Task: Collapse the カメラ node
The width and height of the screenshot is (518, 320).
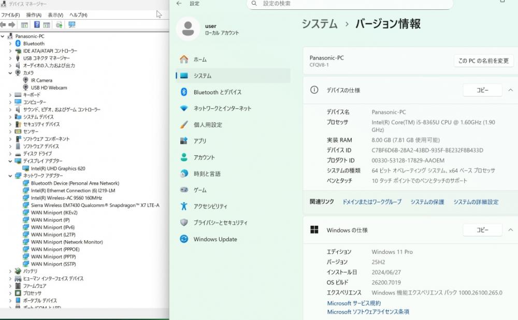Action: 10,73
